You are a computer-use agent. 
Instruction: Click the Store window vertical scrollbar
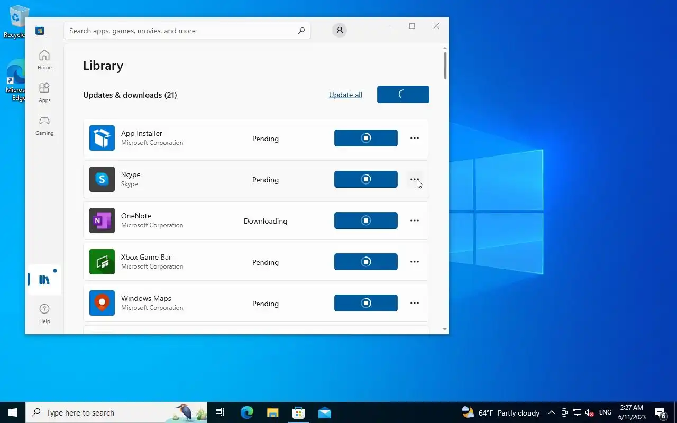[445, 66]
